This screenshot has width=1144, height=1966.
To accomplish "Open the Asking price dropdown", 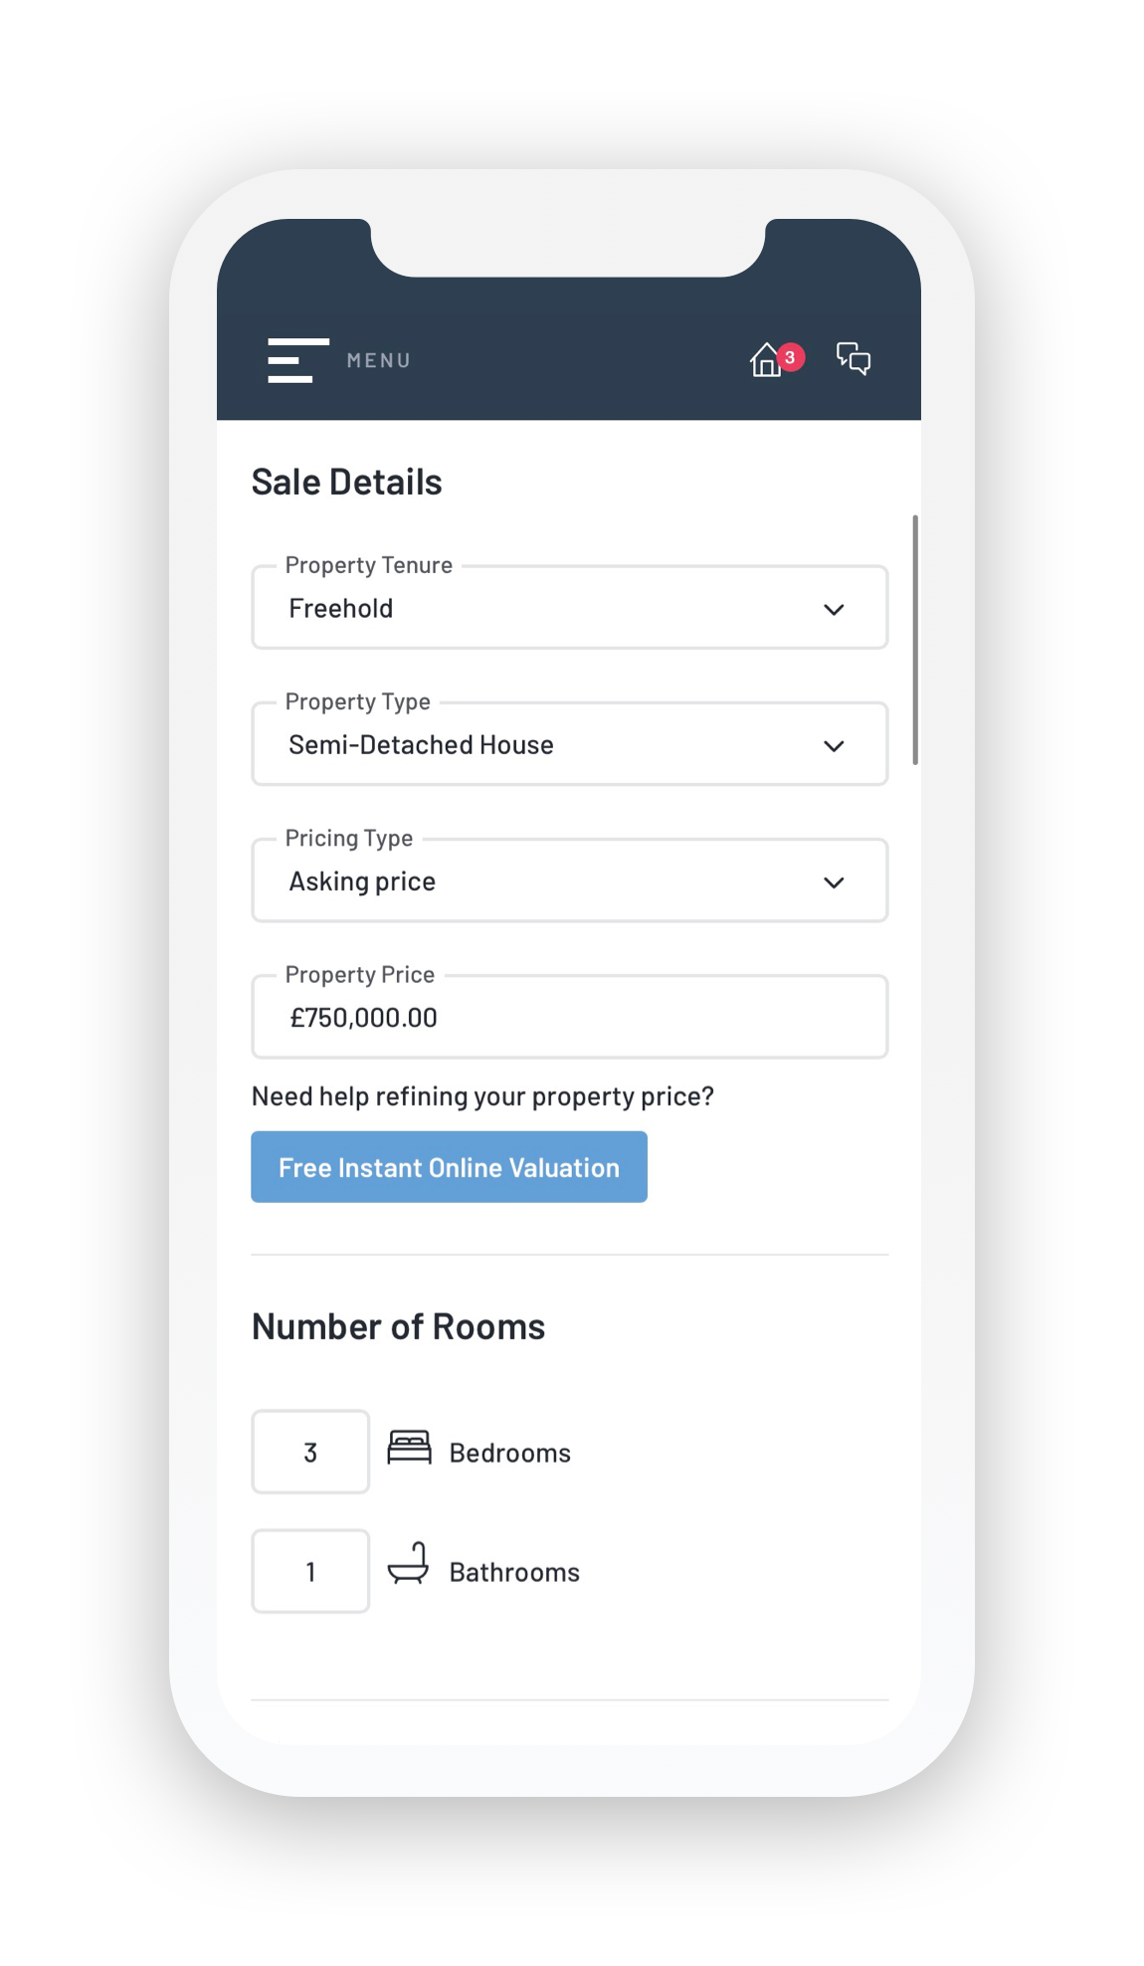I will 569,881.
